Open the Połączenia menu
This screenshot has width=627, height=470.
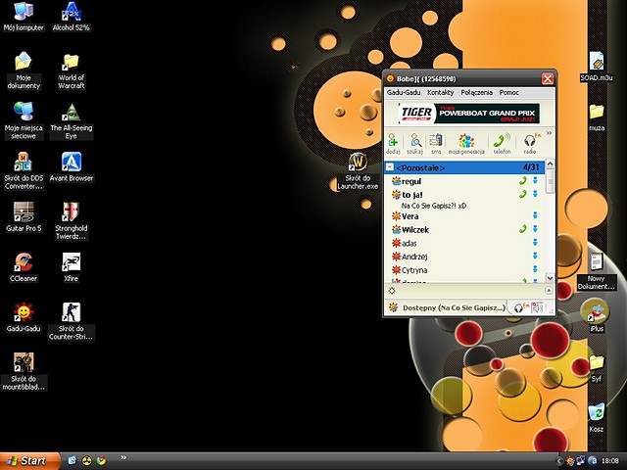(477, 93)
